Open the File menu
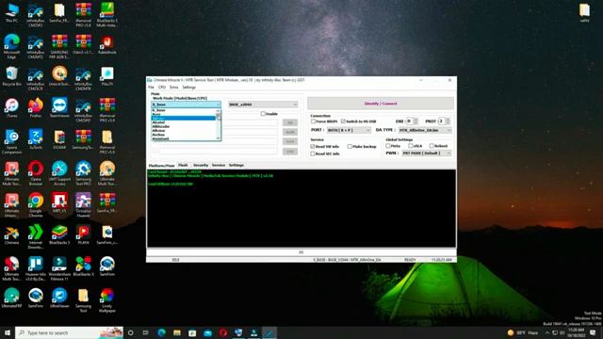 coord(151,88)
